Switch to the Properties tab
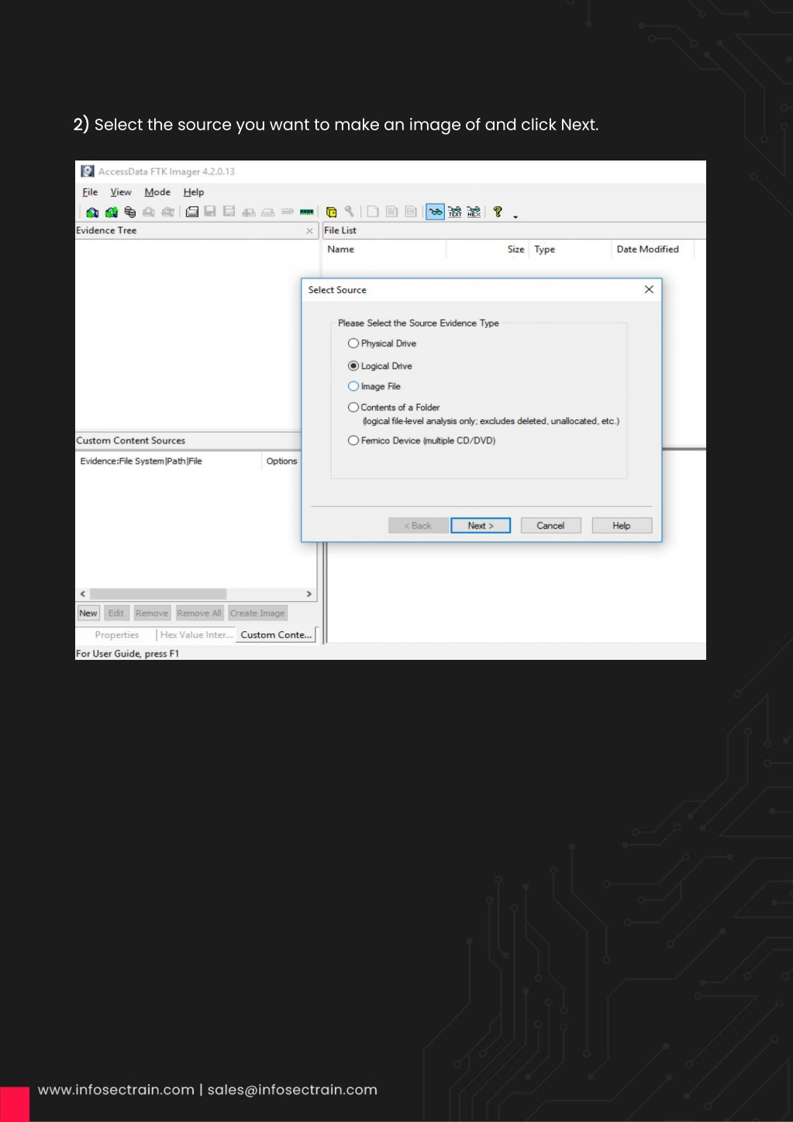Screen dimensions: 793x1122 click(x=117, y=635)
